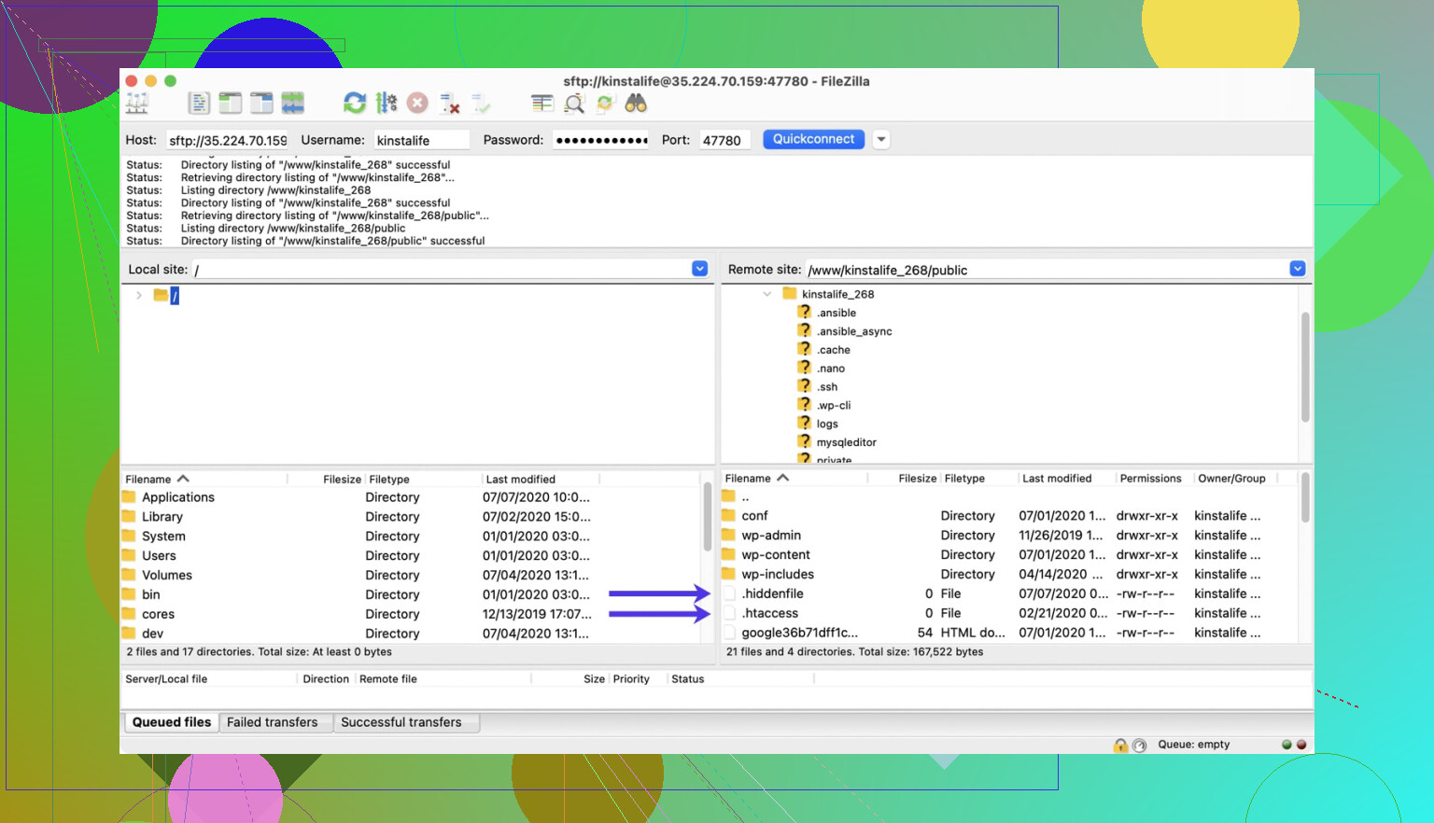Open directory listing filters icon
The height and width of the screenshot is (823, 1434).
pyautogui.click(x=542, y=104)
